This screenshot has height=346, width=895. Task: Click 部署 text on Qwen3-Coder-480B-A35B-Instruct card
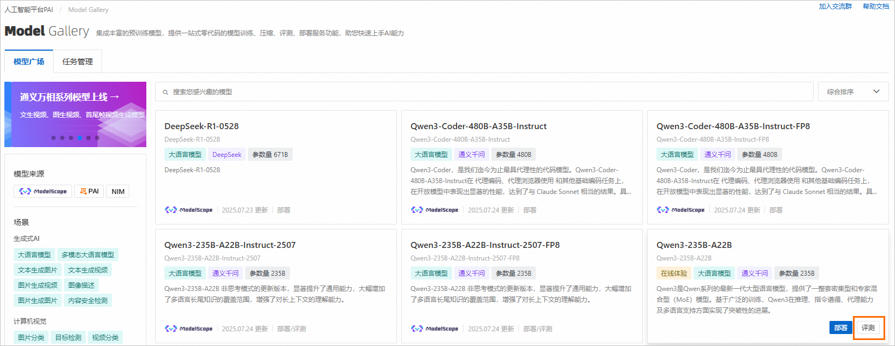[x=530, y=210]
